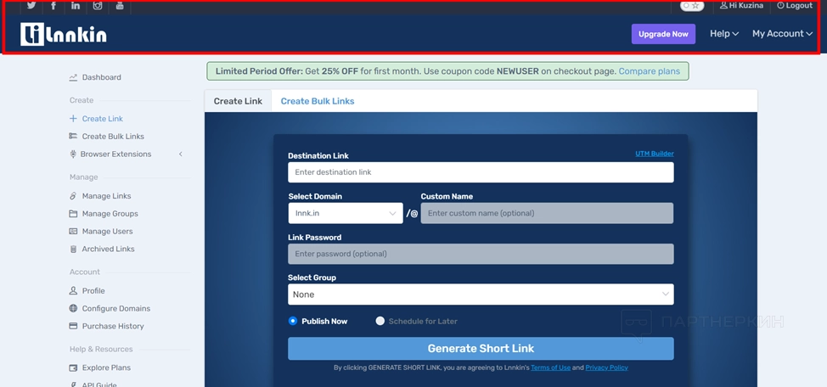The height and width of the screenshot is (387, 827).
Task: Open the Select Group dropdown
Action: 481,294
